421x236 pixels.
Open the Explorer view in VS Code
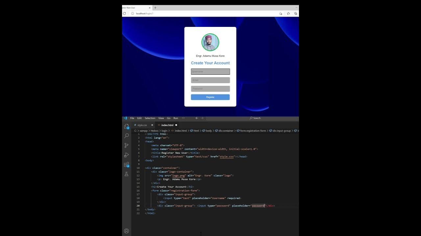click(x=126, y=126)
